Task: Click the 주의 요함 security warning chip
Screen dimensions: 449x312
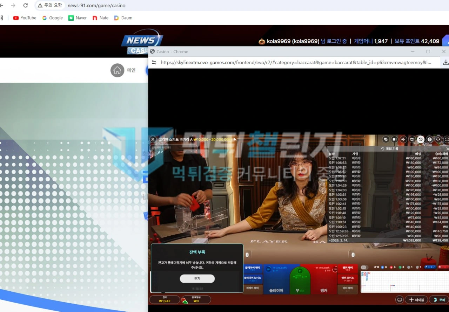Action: pos(50,5)
